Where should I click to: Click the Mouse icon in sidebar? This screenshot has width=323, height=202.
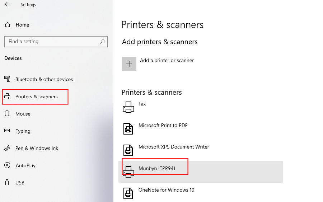[x=7, y=113]
